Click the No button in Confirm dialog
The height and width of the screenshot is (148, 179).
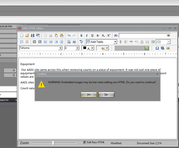106,95
